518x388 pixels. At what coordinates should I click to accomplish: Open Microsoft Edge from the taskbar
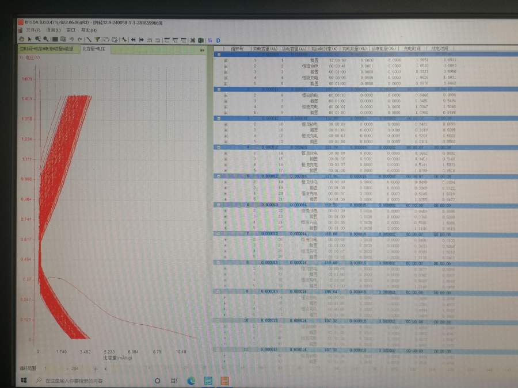pos(191,381)
